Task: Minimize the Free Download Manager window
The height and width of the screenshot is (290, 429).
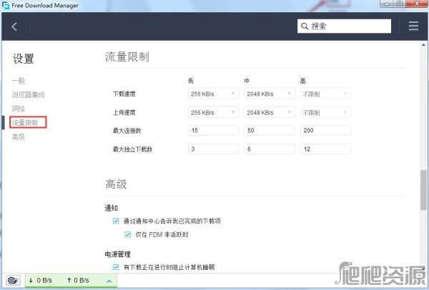Action: [x=386, y=4]
